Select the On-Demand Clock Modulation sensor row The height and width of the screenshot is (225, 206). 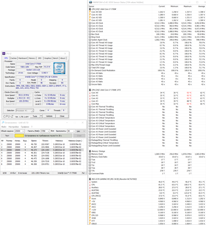coord(147,70)
